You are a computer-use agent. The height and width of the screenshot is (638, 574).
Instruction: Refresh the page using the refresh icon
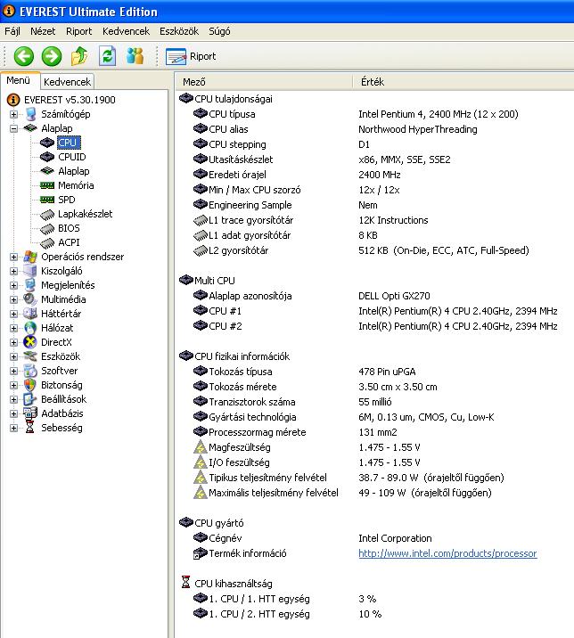click(108, 56)
